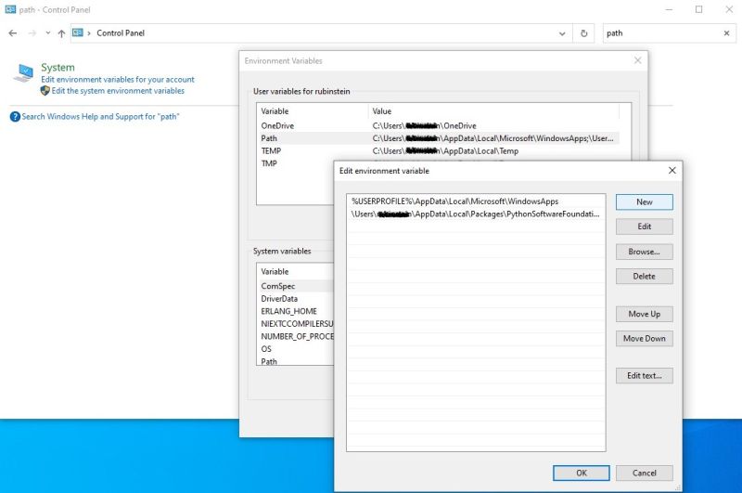Image resolution: width=742 pixels, height=493 pixels.
Task: Click the Edit text... button
Action: [644, 376]
